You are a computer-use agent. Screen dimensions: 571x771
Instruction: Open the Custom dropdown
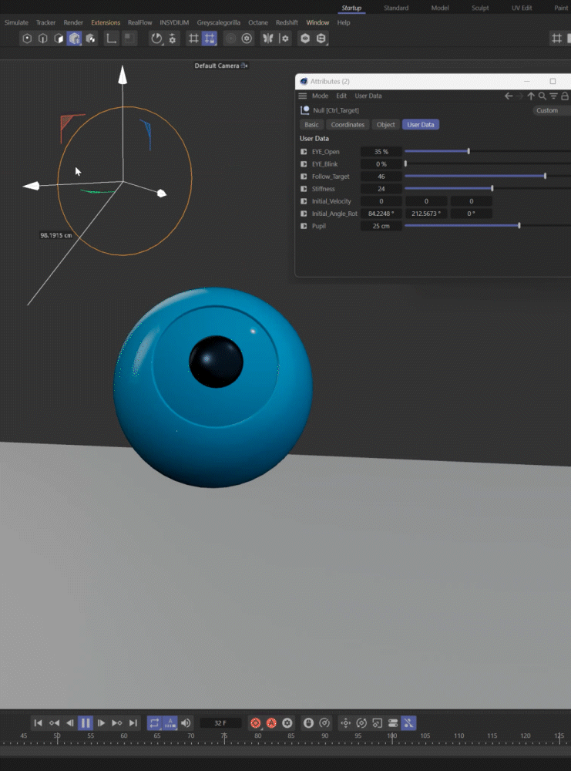[x=551, y=110]
